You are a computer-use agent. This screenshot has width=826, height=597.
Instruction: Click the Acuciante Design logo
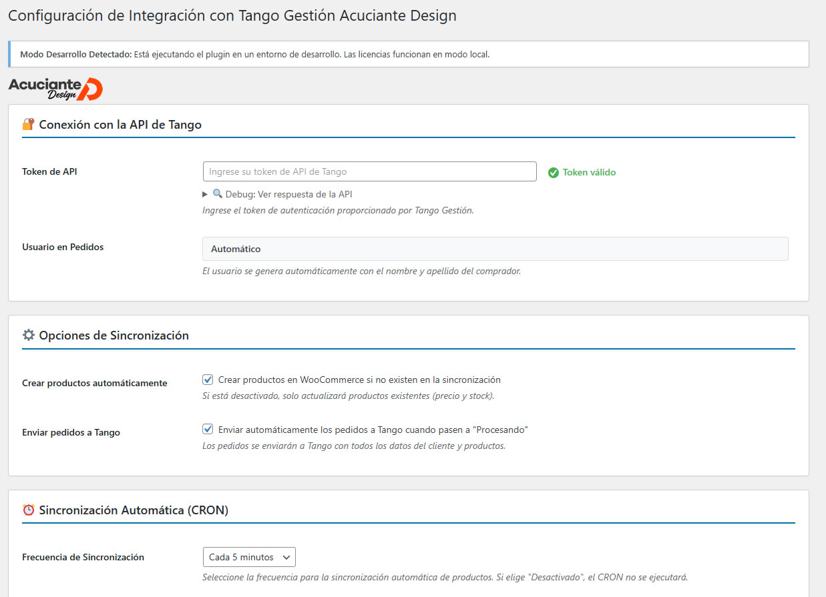55,88
